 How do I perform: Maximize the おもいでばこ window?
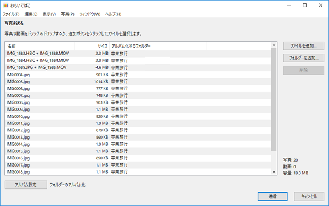[305, 5]
